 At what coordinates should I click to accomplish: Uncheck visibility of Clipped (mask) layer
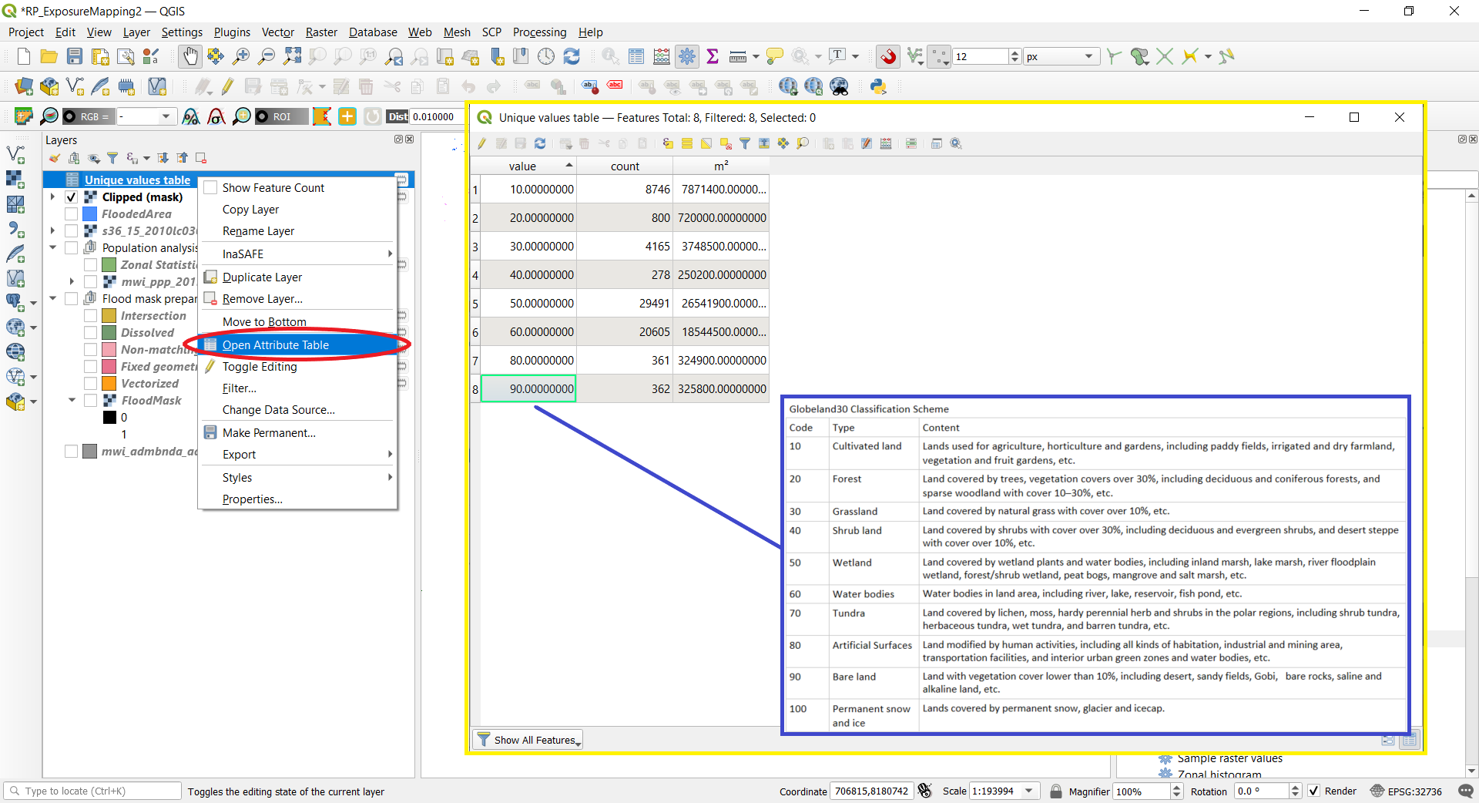pyautogui.click(x=70, y=197)
